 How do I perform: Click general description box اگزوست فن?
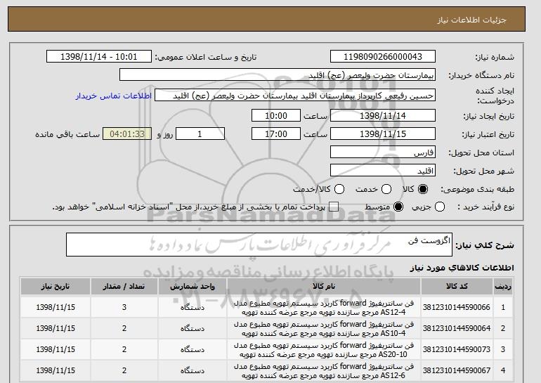[259, 245]
